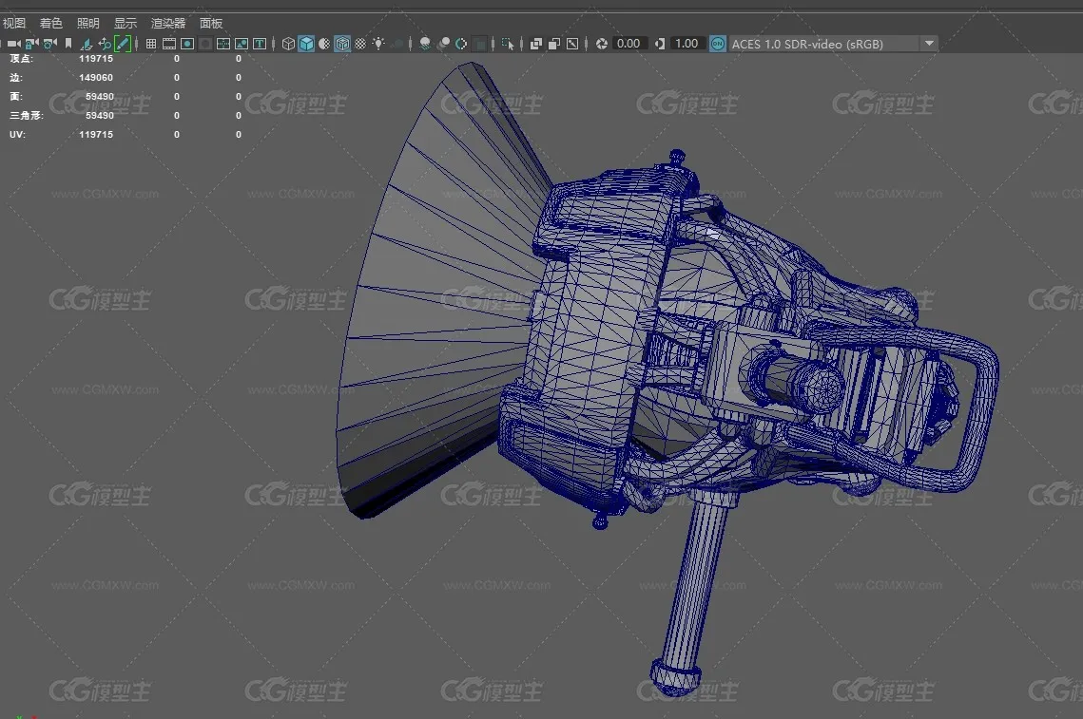Toggle the multisample anti-aliasing icon
Screen dimensions: 1083x719
pos(461,44)
